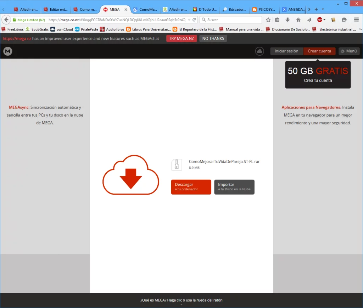Bookmark this page with star icon
The width and height of the screenshot is (363, 308).
268,20
